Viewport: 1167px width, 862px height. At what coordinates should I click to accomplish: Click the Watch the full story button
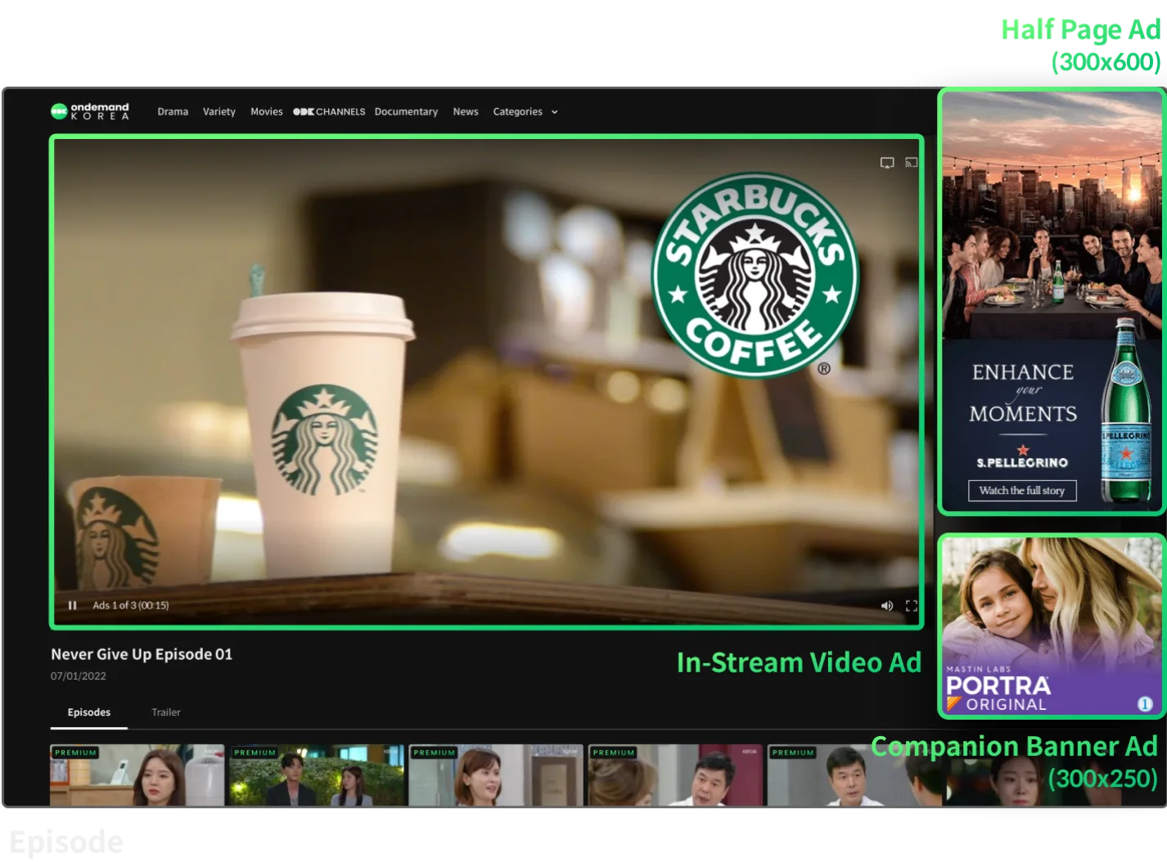[x=1022, y=491]
